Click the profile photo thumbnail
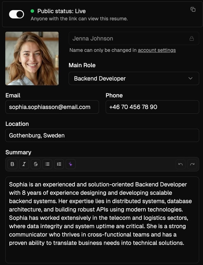This screenshot has height=265, width=203. [x=32, y=58]
